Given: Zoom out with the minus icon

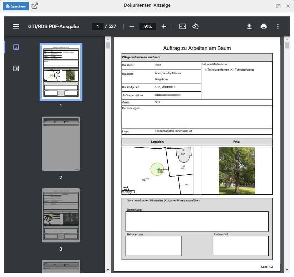Looking at the screenshot, I should (x=132, y=26).
